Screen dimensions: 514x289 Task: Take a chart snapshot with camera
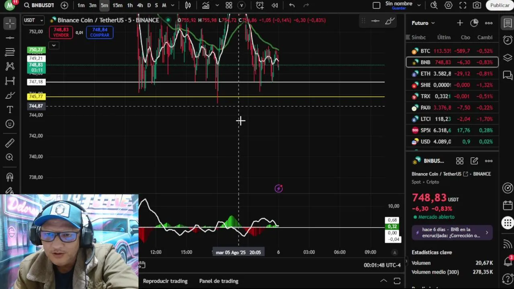point(477,5)
